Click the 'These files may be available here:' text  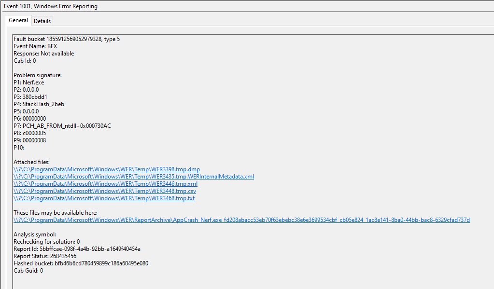click(x=56, y=213)
